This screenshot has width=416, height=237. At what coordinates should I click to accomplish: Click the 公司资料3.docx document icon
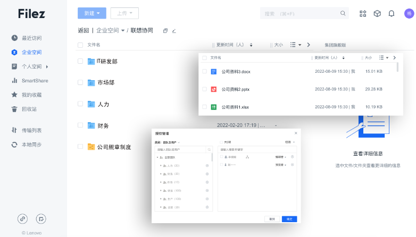[213, 72]
